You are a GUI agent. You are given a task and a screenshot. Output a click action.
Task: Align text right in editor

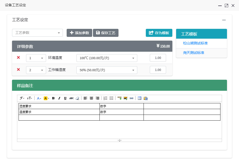click(x=97, y=98)
